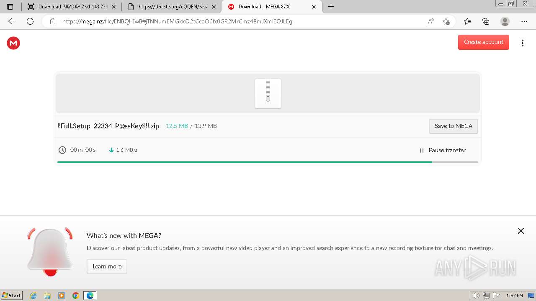Open a new tab with plus icon

331,7
